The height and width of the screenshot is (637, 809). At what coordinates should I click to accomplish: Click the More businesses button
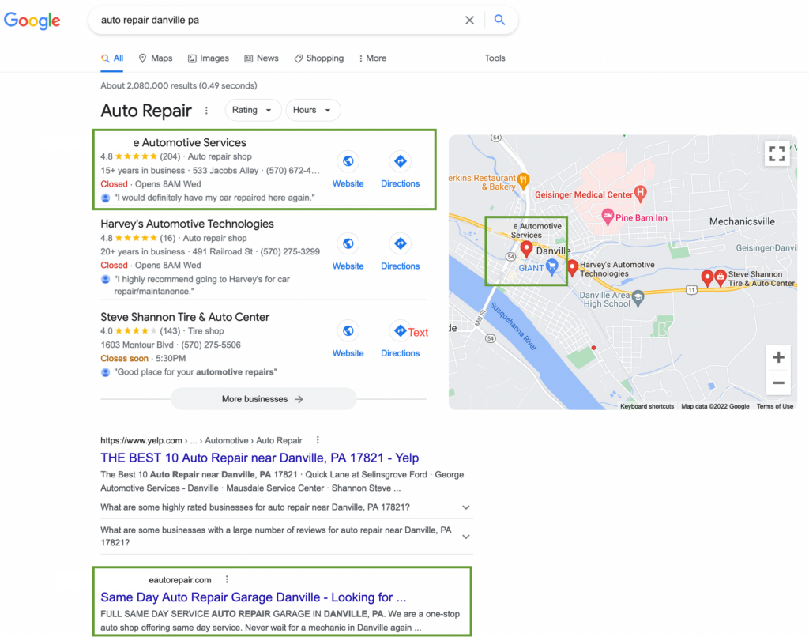(x=263, y=399)
